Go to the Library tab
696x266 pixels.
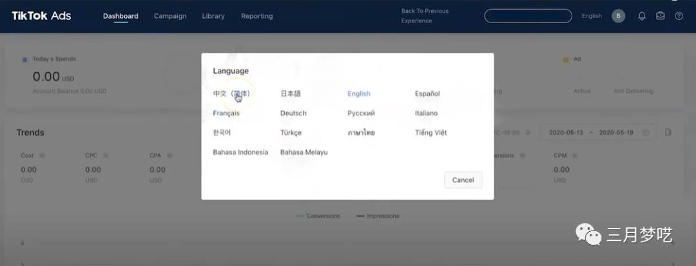[213, 16]
